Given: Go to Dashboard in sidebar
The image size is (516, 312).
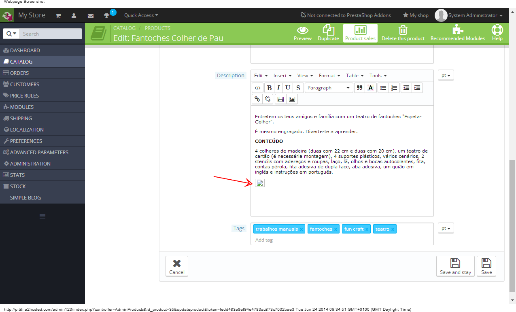Looking at the screenshot, I should (42, 51).
